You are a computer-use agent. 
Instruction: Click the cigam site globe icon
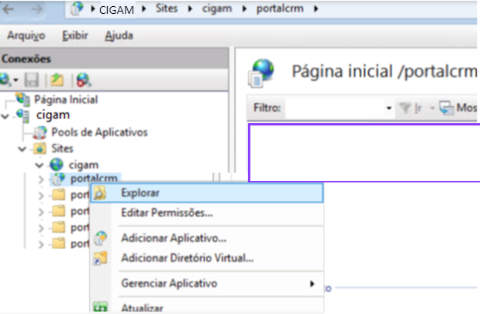(x=57, y=165)
